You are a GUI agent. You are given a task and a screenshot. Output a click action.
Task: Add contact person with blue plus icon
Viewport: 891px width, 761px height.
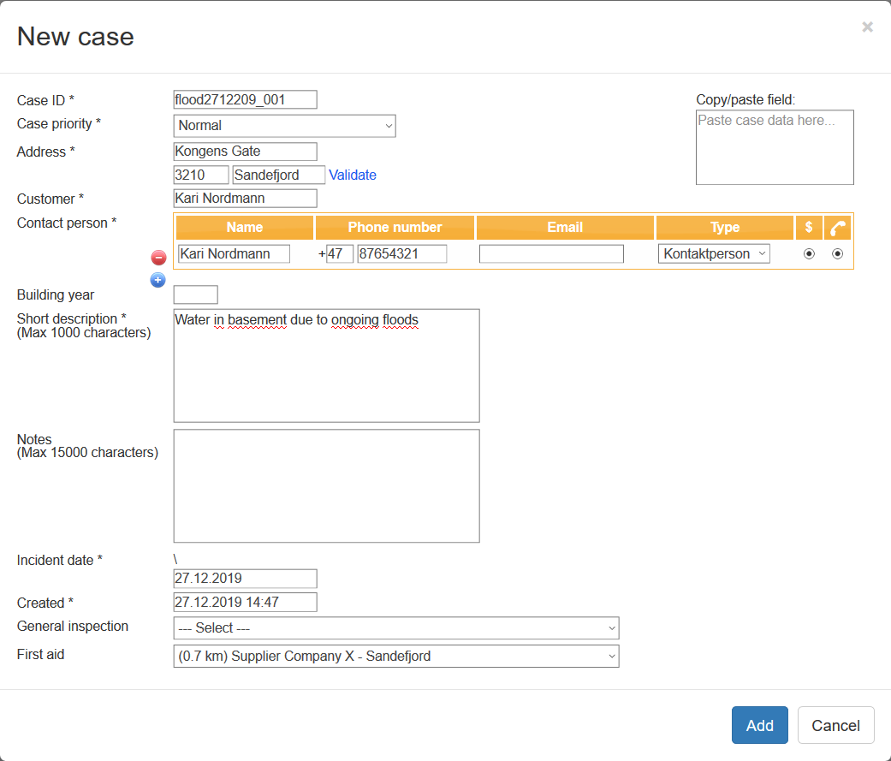(157, 280)
